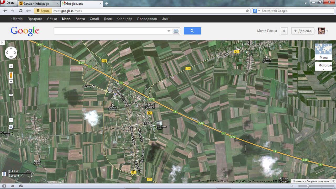This screenshot has height=189, width=336.
Task: Zoom the map out with minus at bottom
Action: click(11, 120)
